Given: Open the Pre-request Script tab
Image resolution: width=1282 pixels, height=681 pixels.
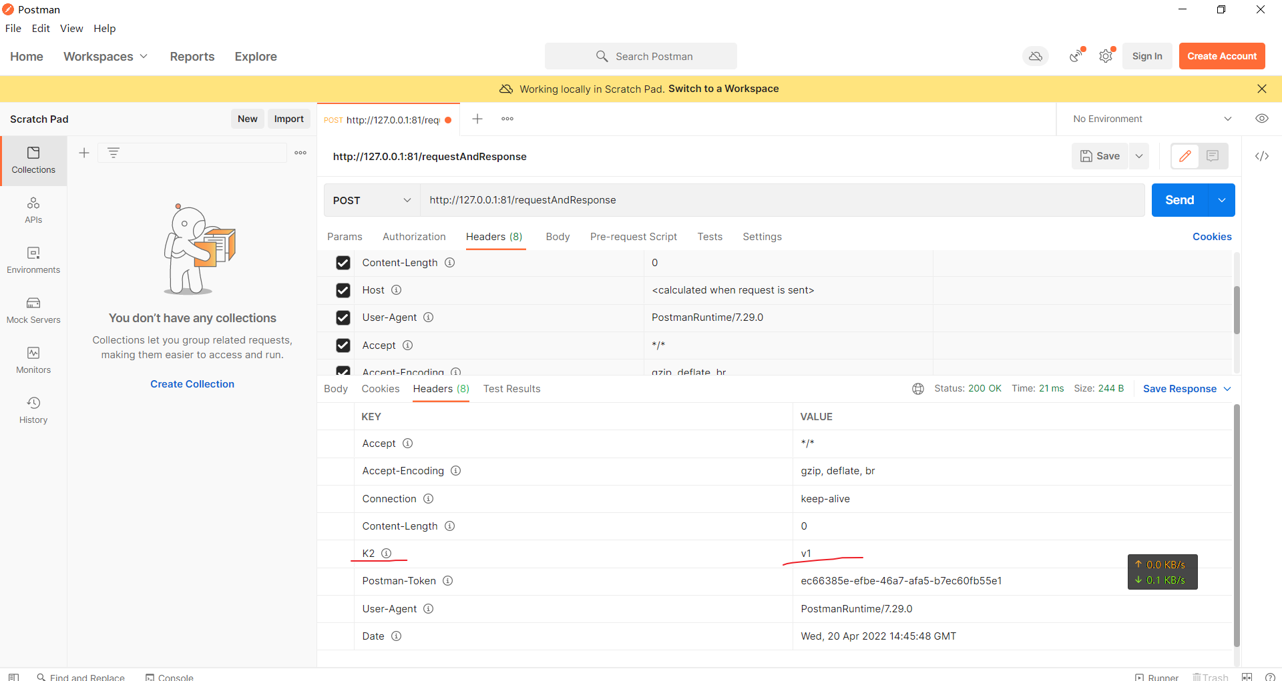Looking at the screenshot, I should click(x=634, y=237).
